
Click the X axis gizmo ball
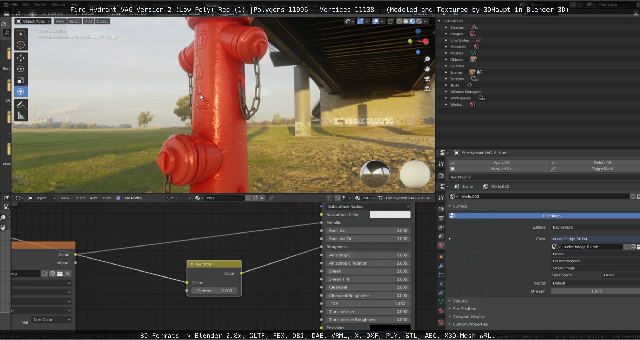click(425, 41)
